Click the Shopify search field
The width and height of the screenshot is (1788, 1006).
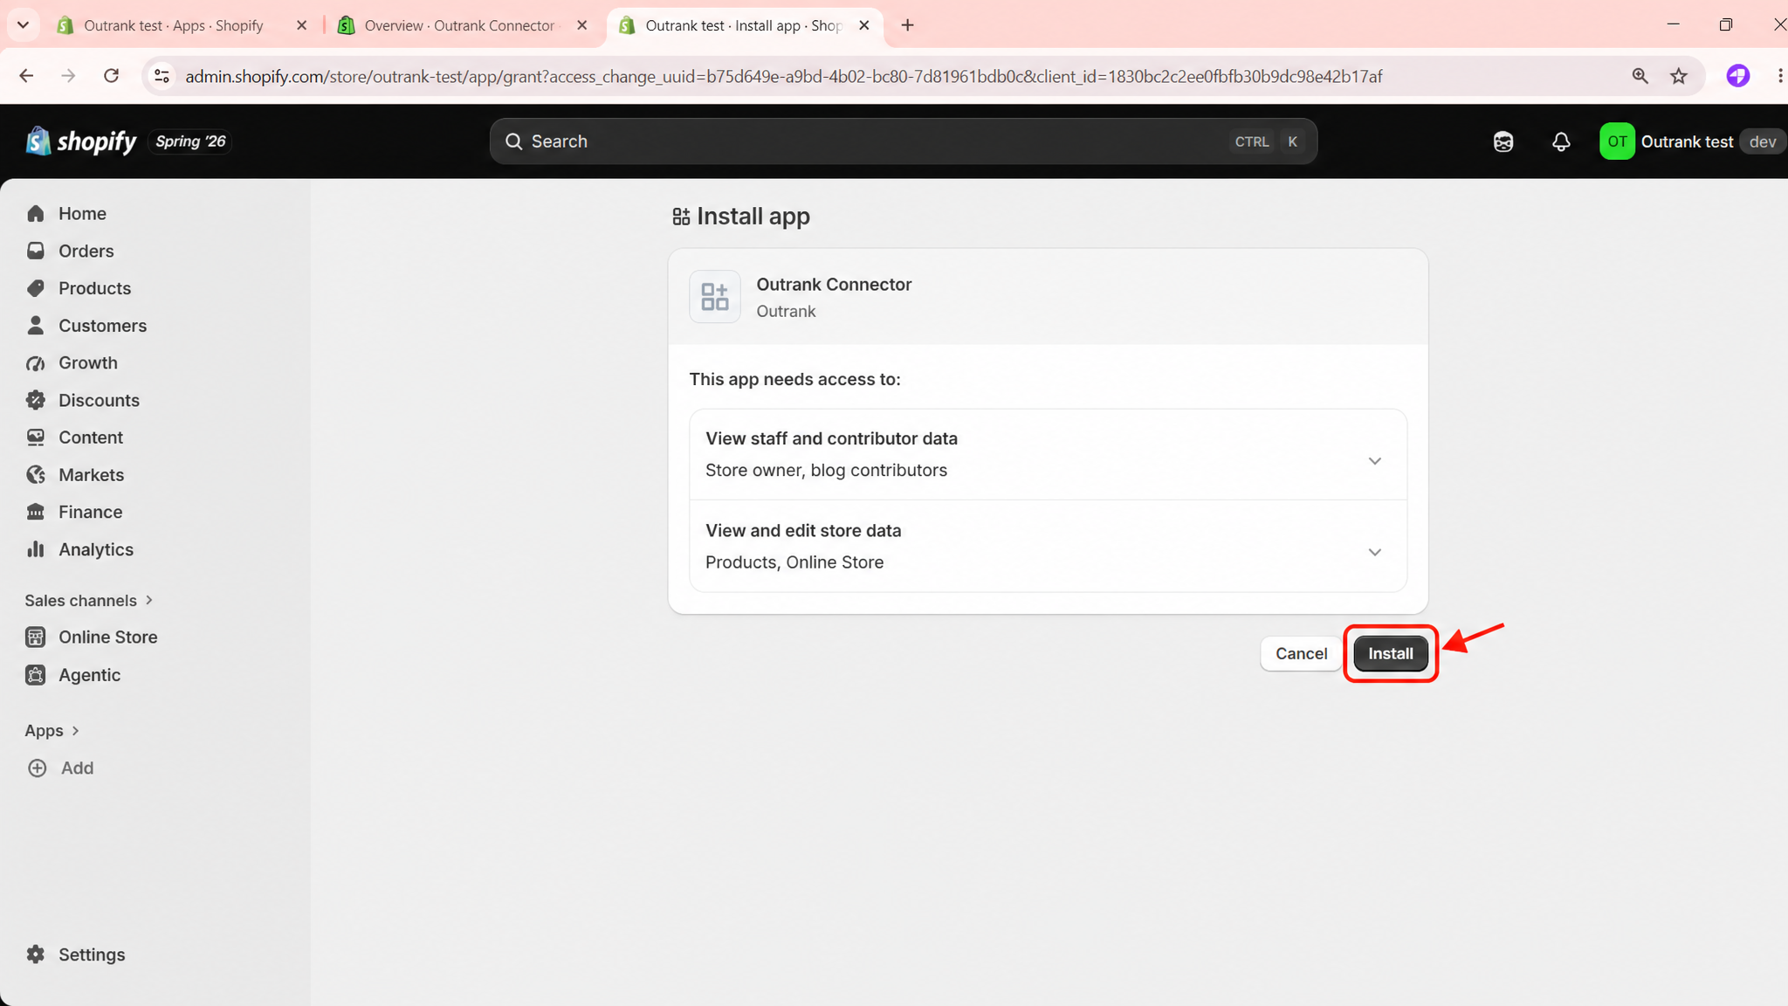click(x=903, y=141)
